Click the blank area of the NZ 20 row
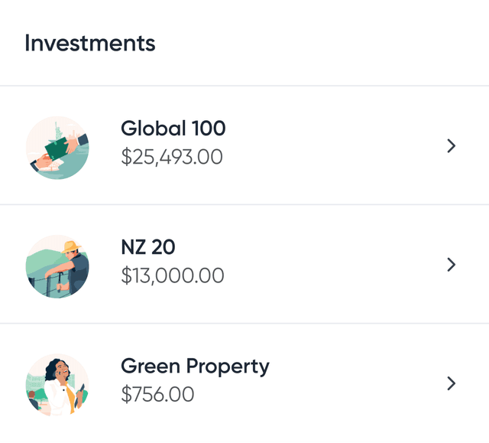The width and height of the screenshot is (489, 443). [x=336, y=265]
